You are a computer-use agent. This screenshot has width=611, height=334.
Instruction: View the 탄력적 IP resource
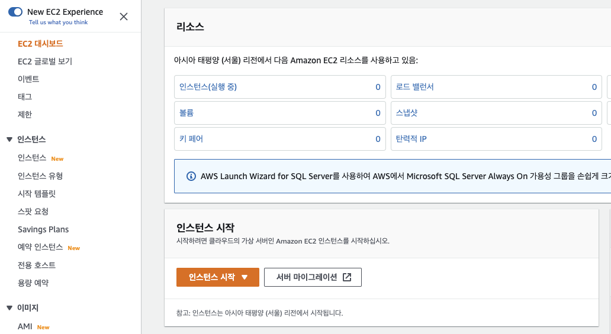pos(411,139)
